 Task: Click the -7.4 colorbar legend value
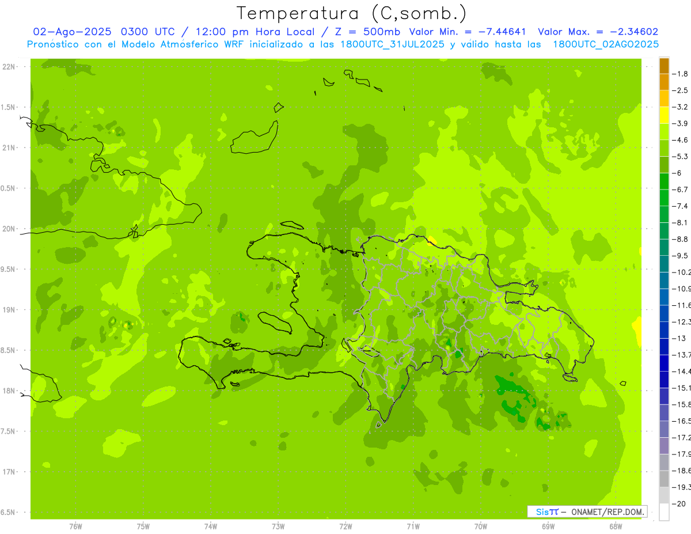pyautogui.click(x=680, y=206)
